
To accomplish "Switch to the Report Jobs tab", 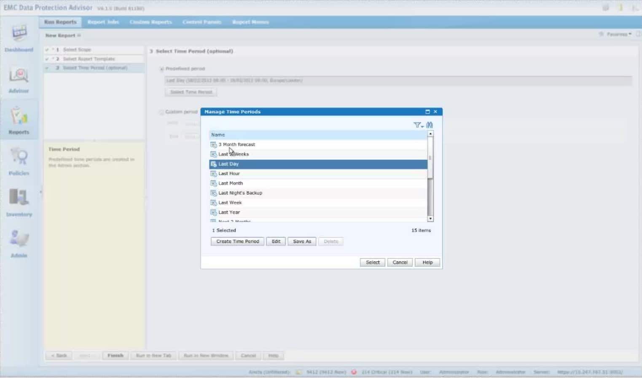I will pyautogui.click(x=103, y=22).
